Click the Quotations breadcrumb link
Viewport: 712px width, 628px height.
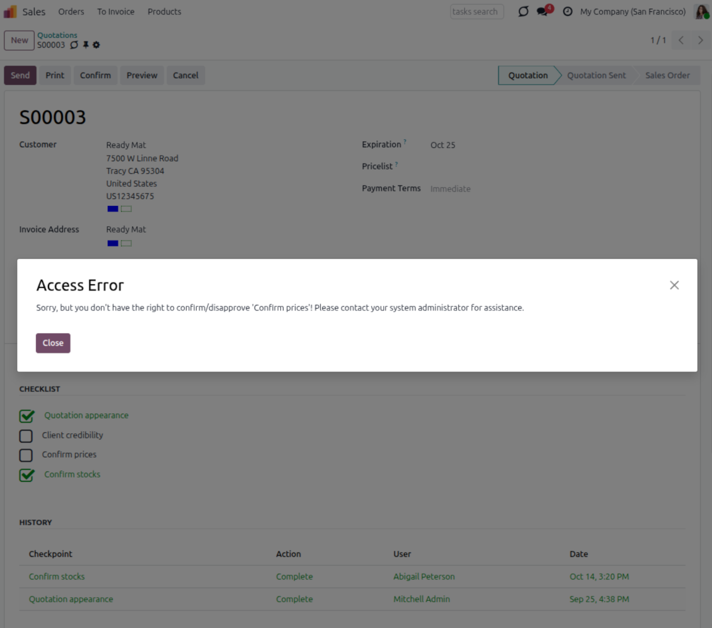click(x=57, y=35)
